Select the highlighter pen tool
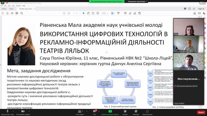Viewport: 207px width, 116px height. [130, 13]
